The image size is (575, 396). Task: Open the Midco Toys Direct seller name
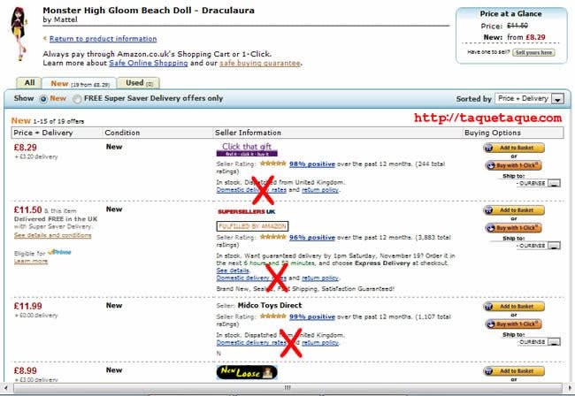pyautogui.click(x=270, y=305)
